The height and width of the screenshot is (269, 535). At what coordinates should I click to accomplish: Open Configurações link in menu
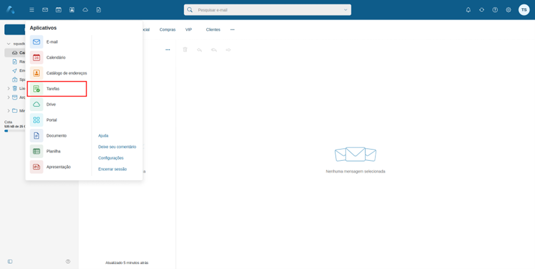(x=111, y=158)
